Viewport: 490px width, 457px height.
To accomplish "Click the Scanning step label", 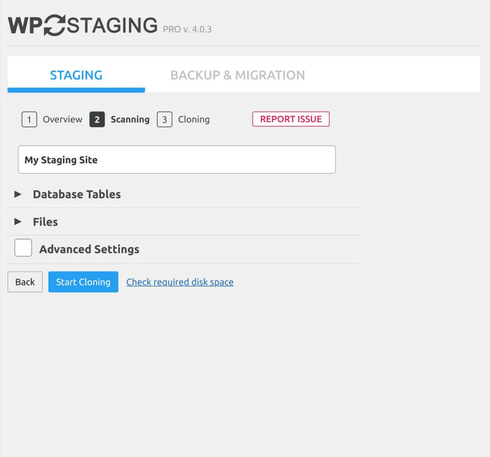I will (x=130, y=119).
